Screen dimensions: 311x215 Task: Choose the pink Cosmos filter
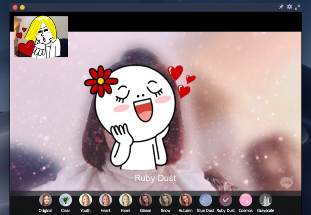pos(245,200)
